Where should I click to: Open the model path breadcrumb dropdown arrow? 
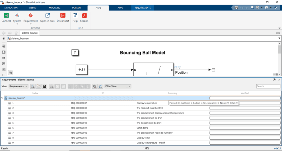(x=279, y=38)
